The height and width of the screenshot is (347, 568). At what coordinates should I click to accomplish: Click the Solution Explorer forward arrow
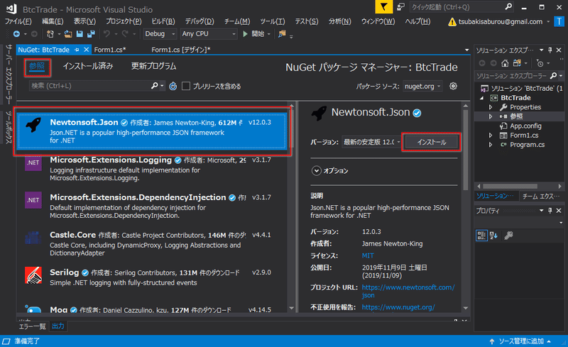(x=493, y=63)
